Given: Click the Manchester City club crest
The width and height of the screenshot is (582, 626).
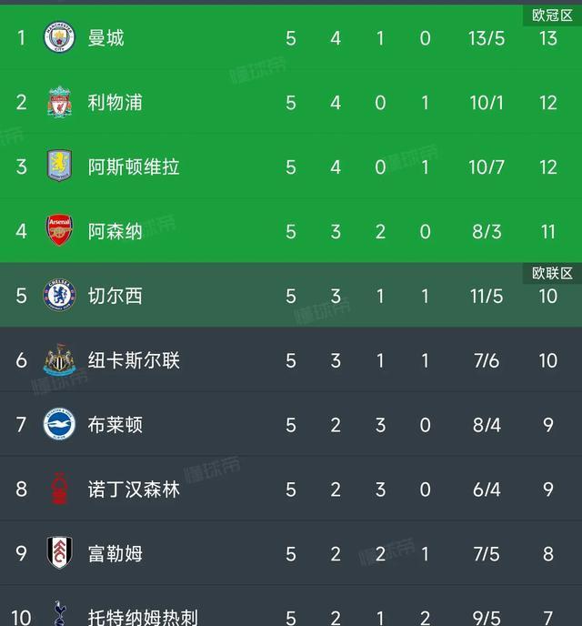Looking at the screenshot, I should [60, 37].
